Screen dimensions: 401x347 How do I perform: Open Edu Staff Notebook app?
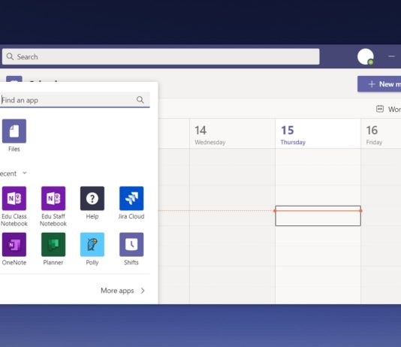click(53, 198)
